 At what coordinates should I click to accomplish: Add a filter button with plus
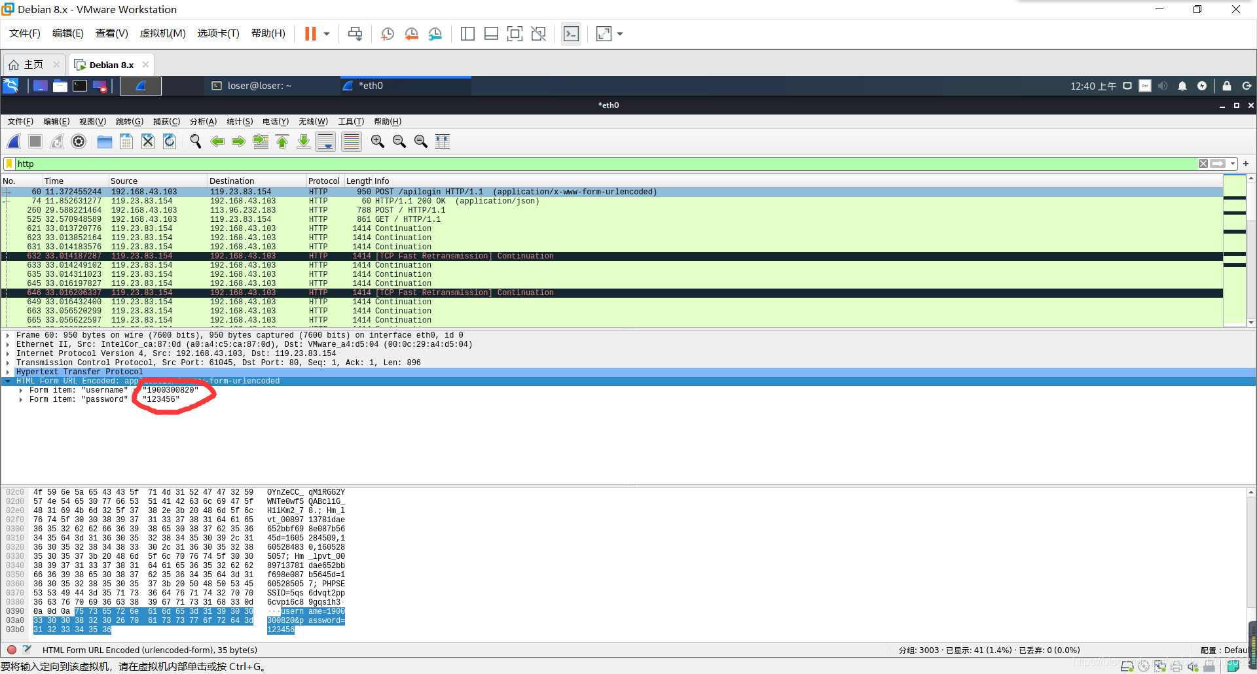pos(1246,164)
